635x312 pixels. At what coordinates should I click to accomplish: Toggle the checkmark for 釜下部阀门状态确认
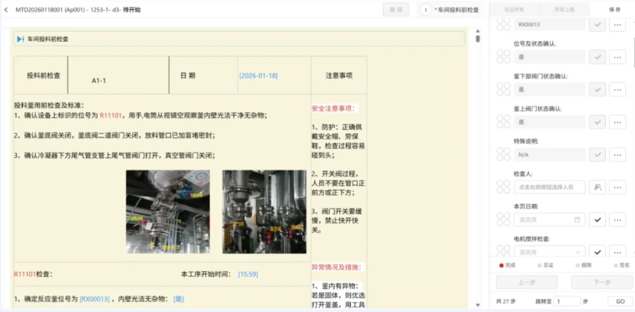pyautogui.click(x=598, y=89)
